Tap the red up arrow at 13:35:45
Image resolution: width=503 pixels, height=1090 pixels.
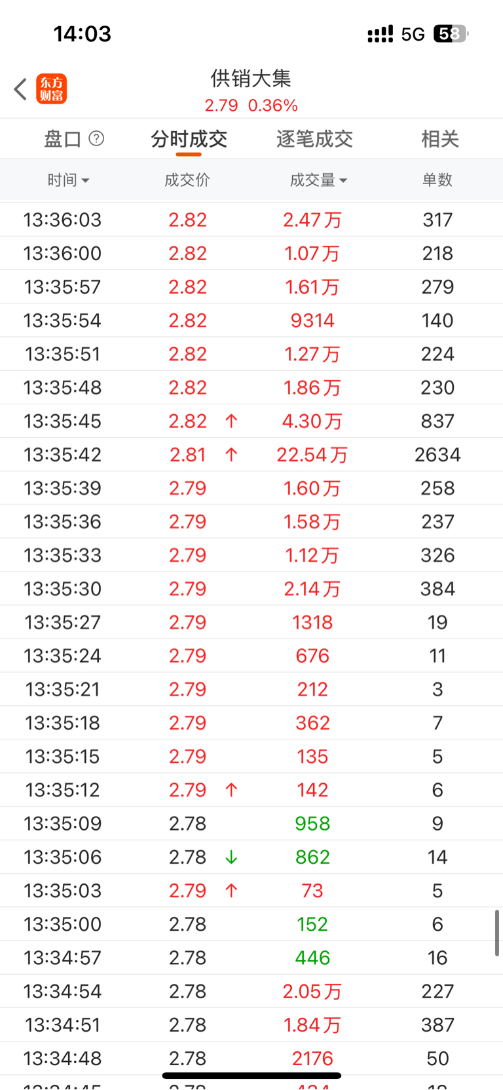click(231, 421)
